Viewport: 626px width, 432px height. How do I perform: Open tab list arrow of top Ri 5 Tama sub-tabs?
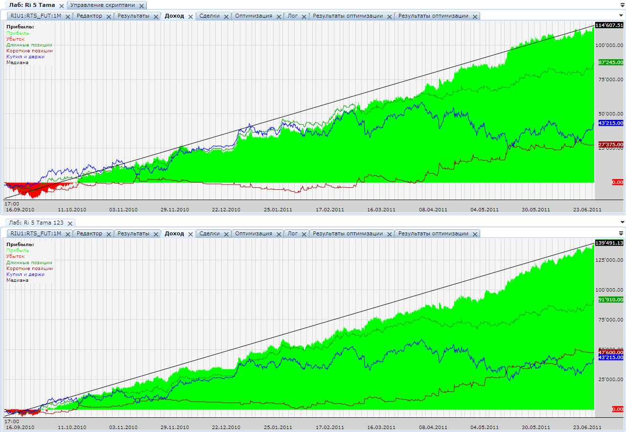pyautogui.click(x=621, y=15)
